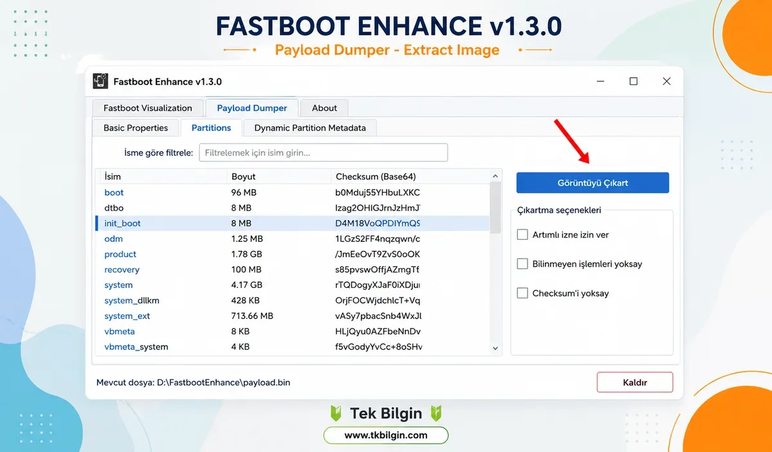Check the Checksum'i yoksay option
Image resolution: width=772 pixels, height=452 pixels.
tap(522, 293)
